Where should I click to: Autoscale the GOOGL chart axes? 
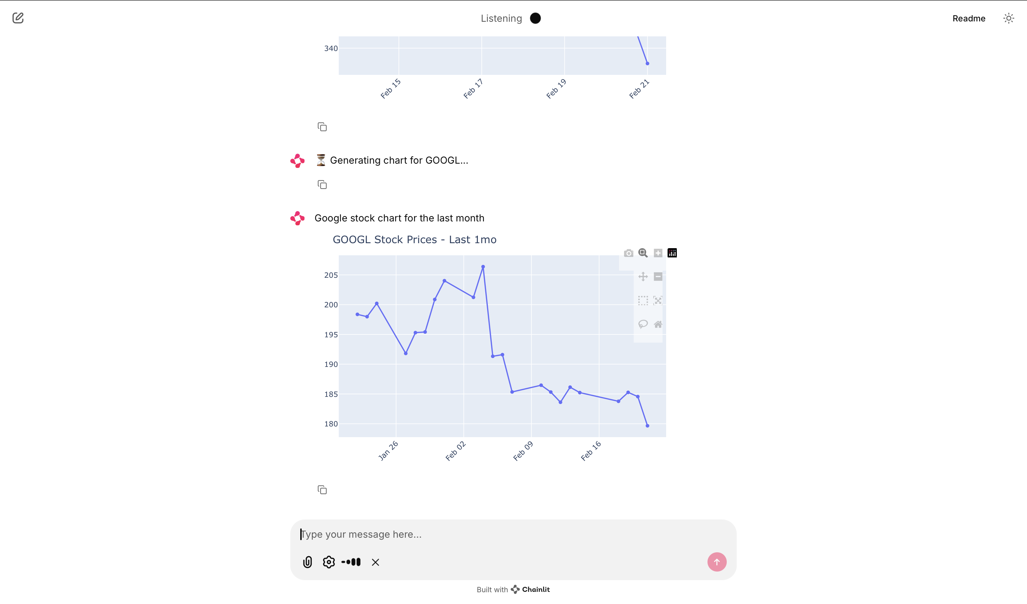658,300
